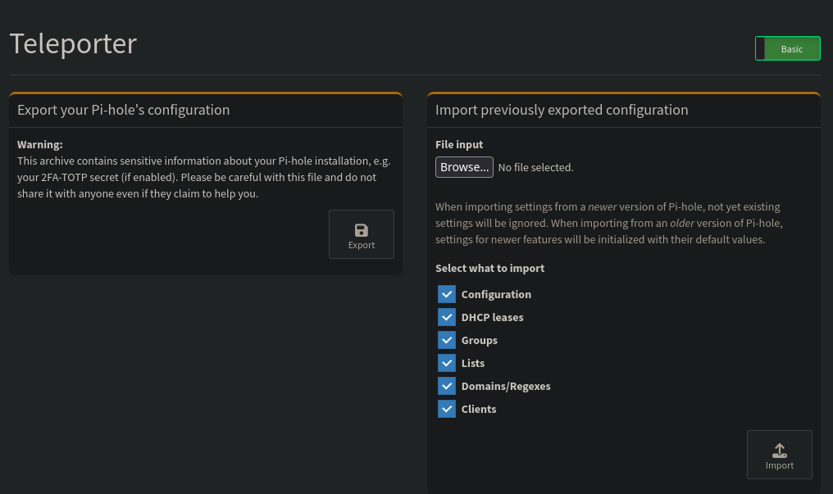Click the 'Select what to import' label
The height and width of the screenshot is (494, 833).
point(489,268)
